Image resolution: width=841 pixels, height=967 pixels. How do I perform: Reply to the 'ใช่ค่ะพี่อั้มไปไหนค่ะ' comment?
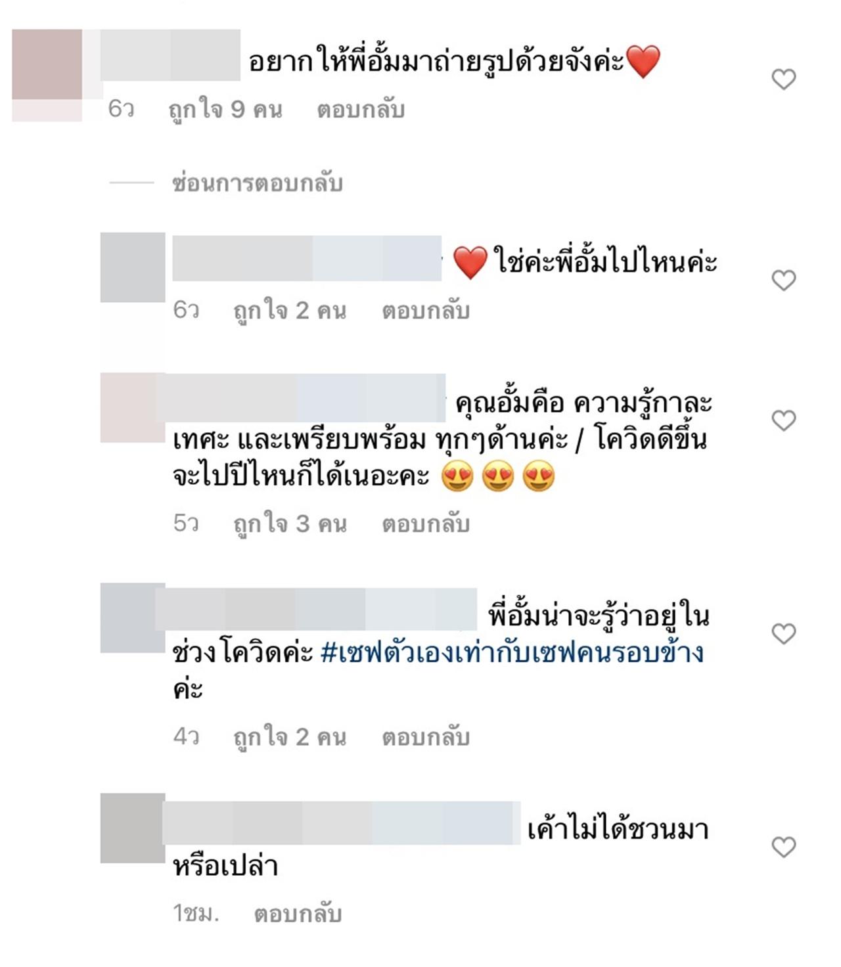[x=426, y=310]
